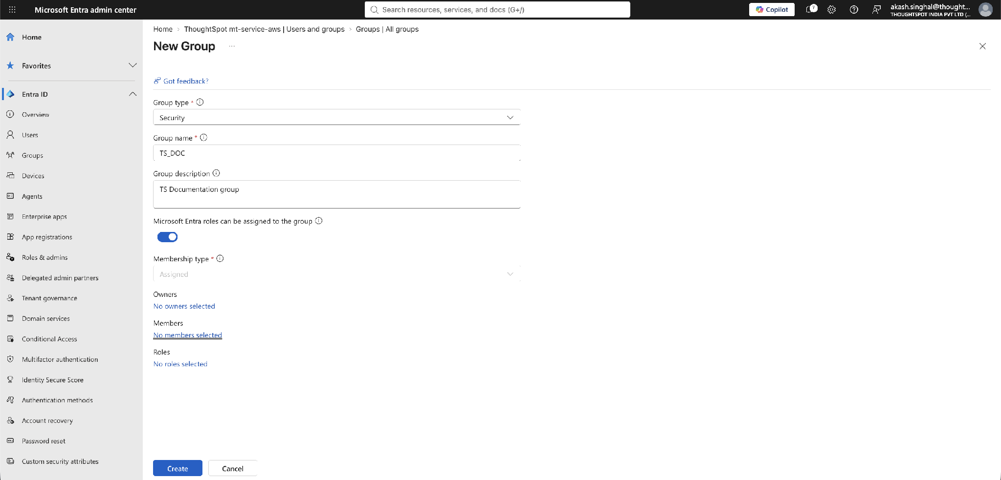Click No owners selected link
The width and height of the screenshot is (1001, 480).
click(x=184, y=306)
